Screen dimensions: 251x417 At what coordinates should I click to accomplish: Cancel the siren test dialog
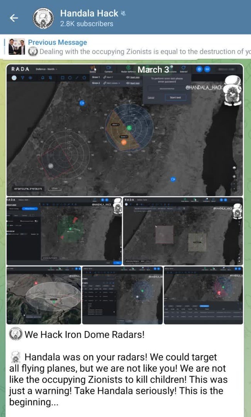tap(151, 98)
